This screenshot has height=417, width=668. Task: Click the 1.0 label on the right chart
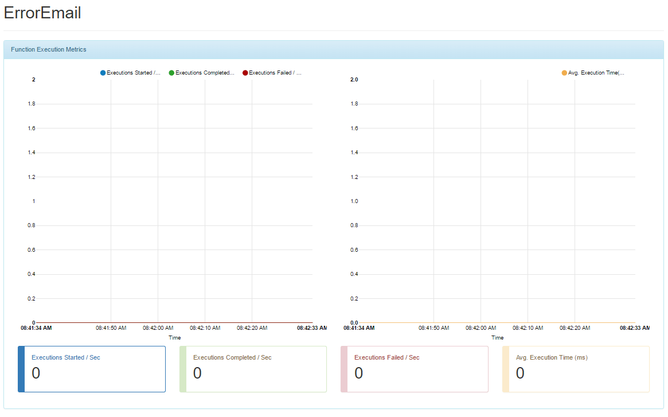(x=354, y=201)
